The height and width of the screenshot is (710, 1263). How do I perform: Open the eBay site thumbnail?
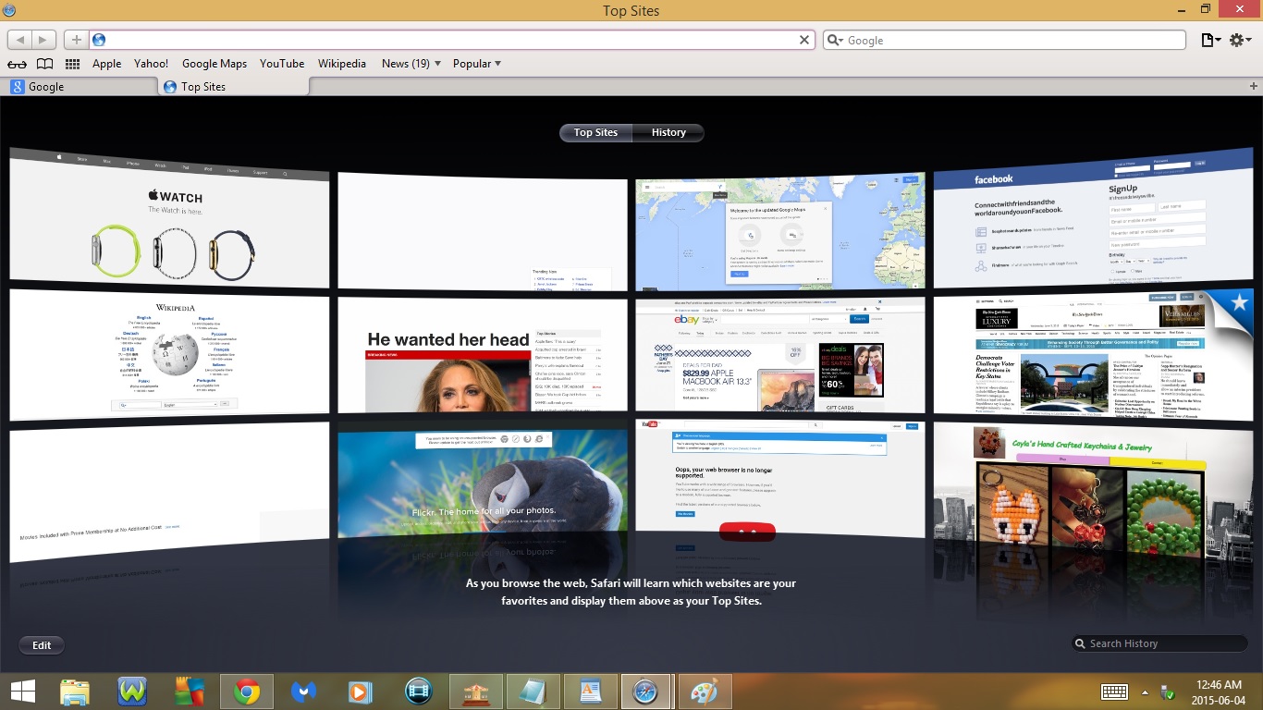779,355
